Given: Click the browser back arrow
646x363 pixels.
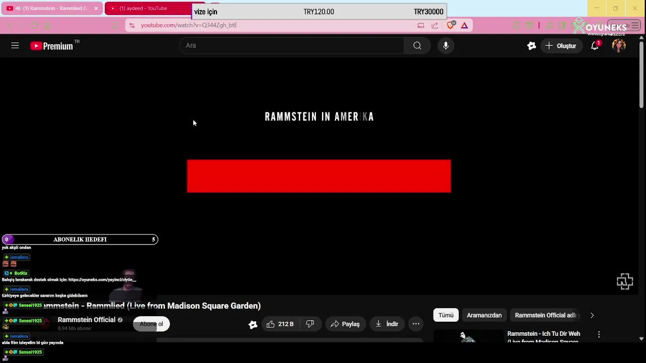Looking at the screenshot, I should point(10,25).
